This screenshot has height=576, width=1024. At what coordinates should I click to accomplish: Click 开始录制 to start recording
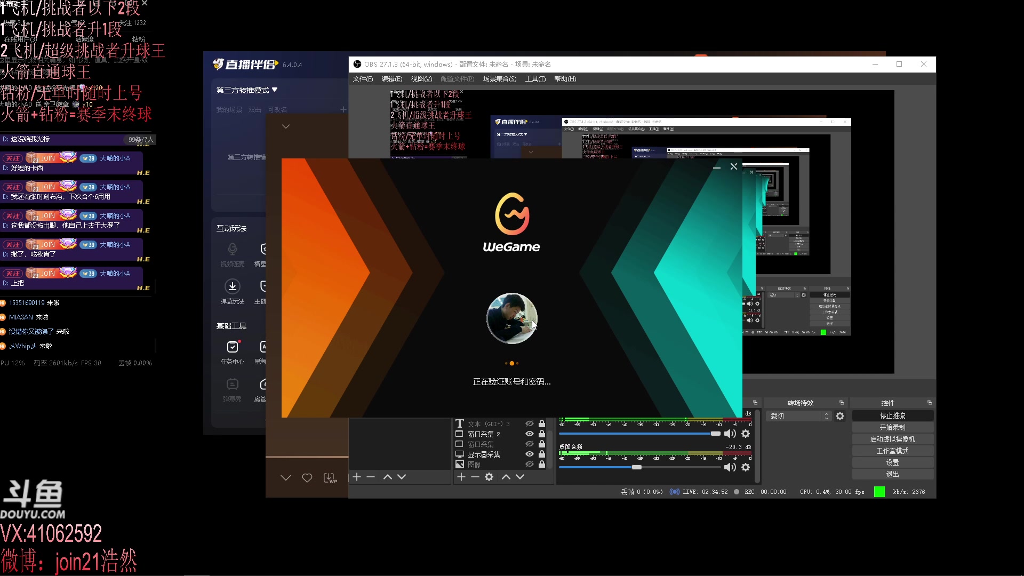(893, 427)
